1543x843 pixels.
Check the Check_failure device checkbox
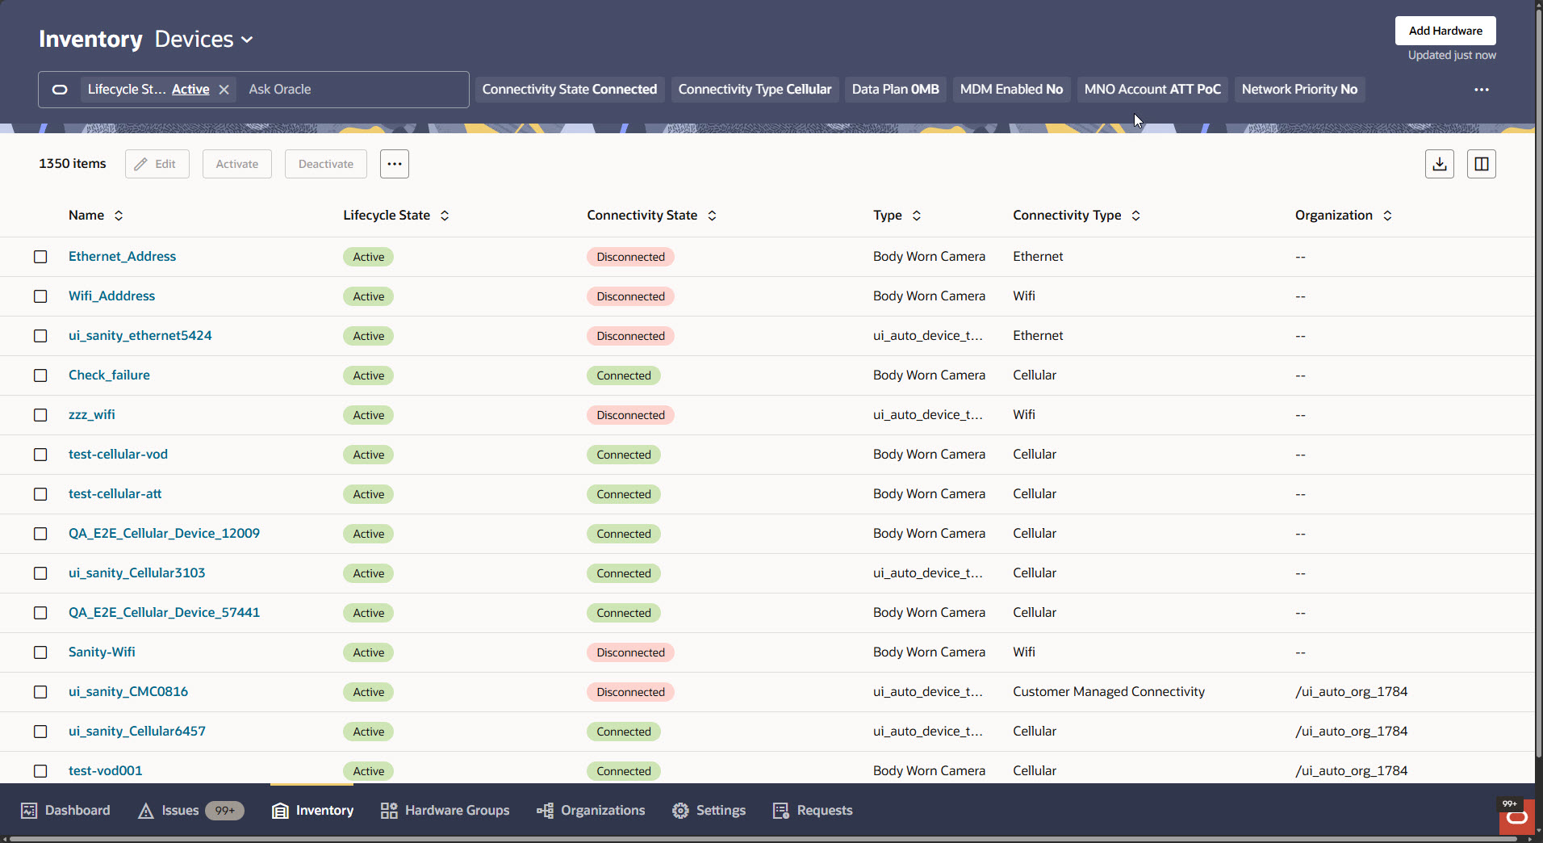pos(40,375)
